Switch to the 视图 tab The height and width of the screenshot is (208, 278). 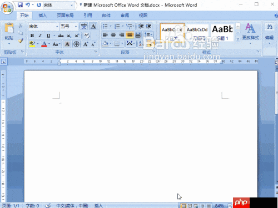pos(143,16)
